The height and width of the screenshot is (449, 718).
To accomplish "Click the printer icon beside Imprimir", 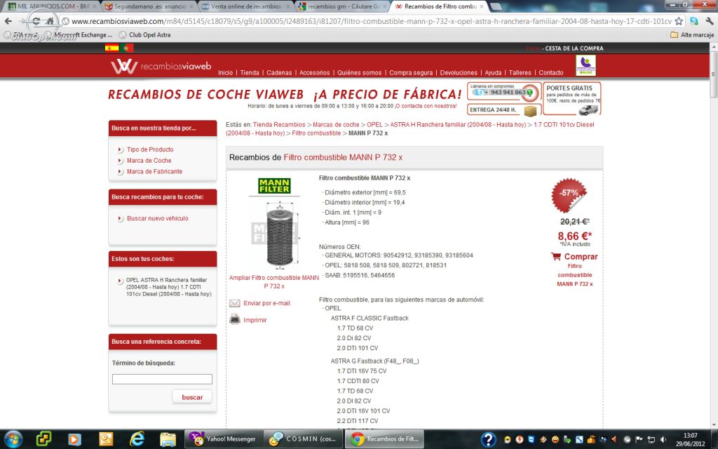I will point(234,319).
